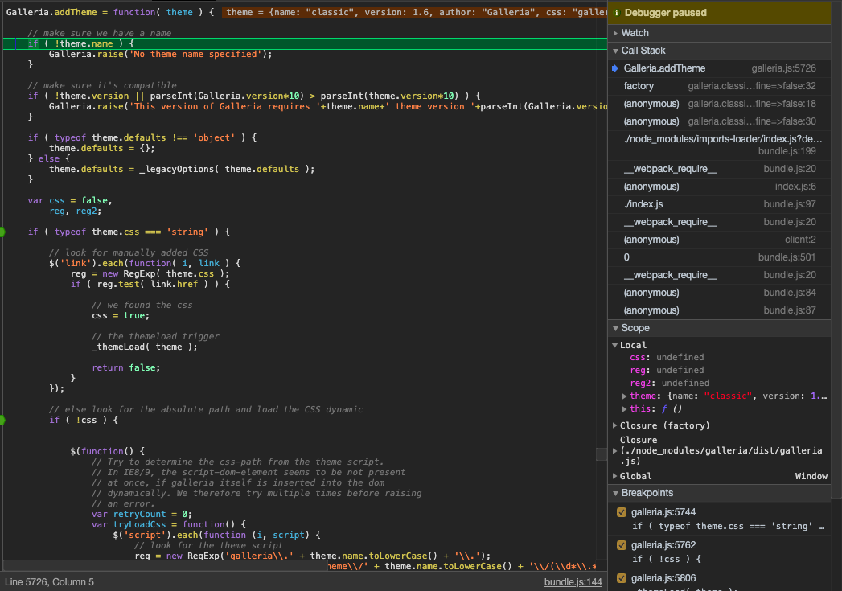Click the vertical scrollbar of the code editor
Image resolution: width=842 pixels, height=591 pixels.
(x=602, y=454)
